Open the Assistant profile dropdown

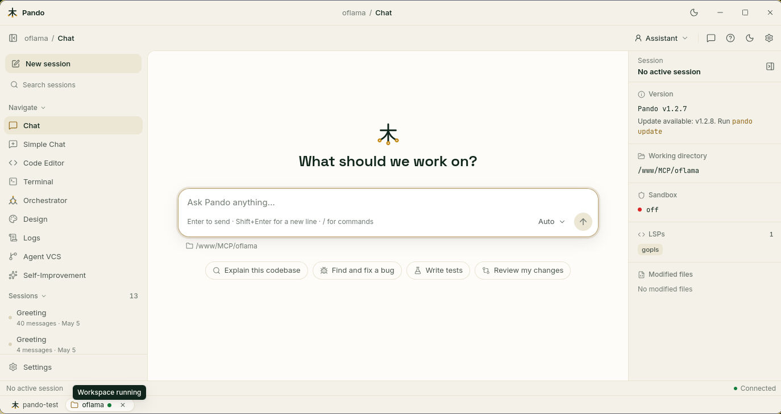pyautogui.click(x=661, y=38)
